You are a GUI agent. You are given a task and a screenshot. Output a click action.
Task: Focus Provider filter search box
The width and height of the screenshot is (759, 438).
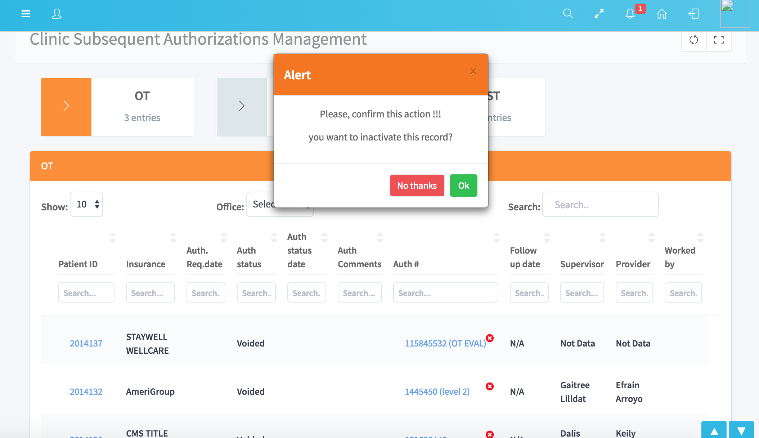(634, 292)
